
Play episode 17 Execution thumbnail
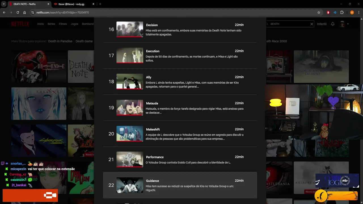(x=130, y=55)
